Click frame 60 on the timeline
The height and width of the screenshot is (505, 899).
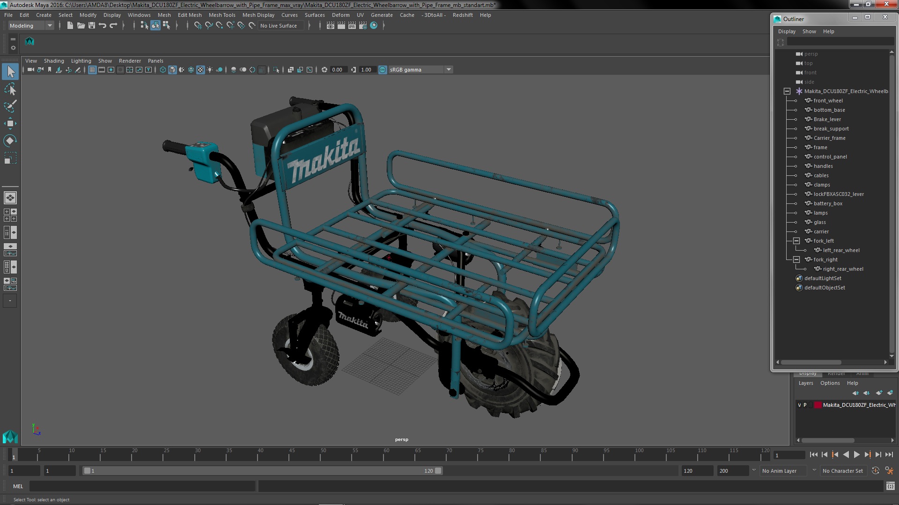[386, 454]
